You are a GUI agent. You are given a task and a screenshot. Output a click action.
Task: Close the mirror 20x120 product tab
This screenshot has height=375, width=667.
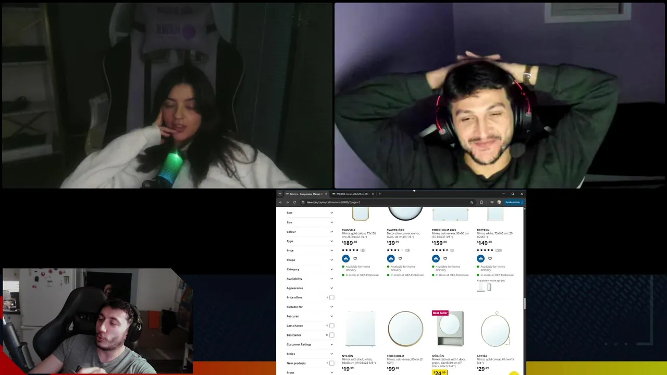pyautogui.click(x=373, y=194)
